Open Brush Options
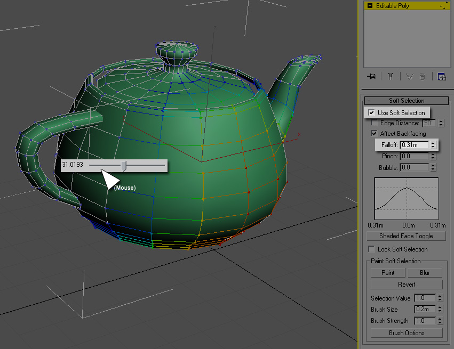The image size is (454, 349). pyautogui.click(x=407, y=333)
